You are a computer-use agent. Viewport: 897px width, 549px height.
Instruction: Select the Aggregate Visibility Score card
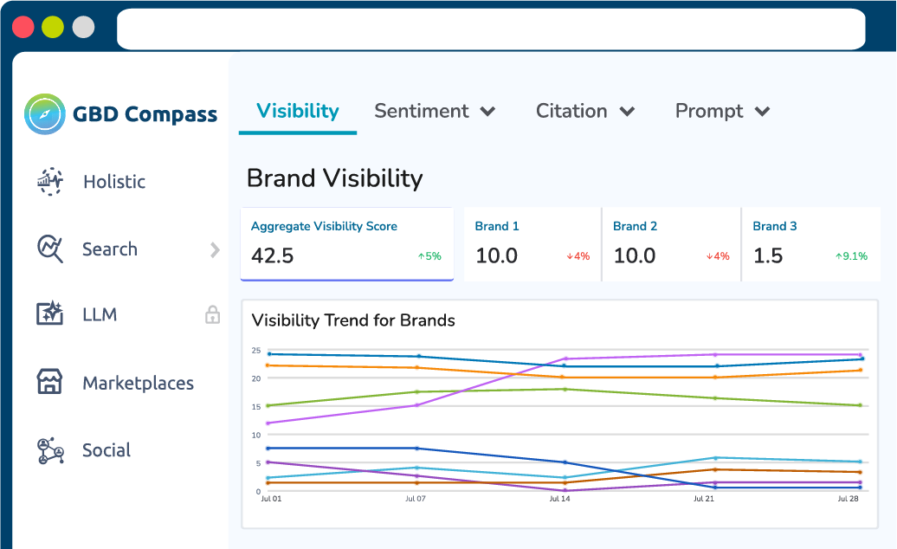click(x=346, y=243)
